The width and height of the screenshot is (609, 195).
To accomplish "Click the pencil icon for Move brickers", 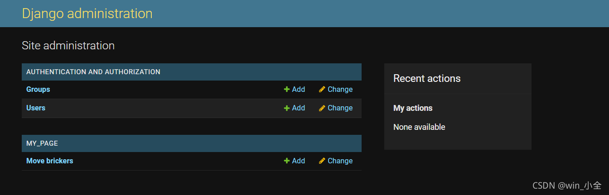I will coord(322,161).
